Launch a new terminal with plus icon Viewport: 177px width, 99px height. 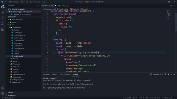pyautogui.click(x=161, y=75)
